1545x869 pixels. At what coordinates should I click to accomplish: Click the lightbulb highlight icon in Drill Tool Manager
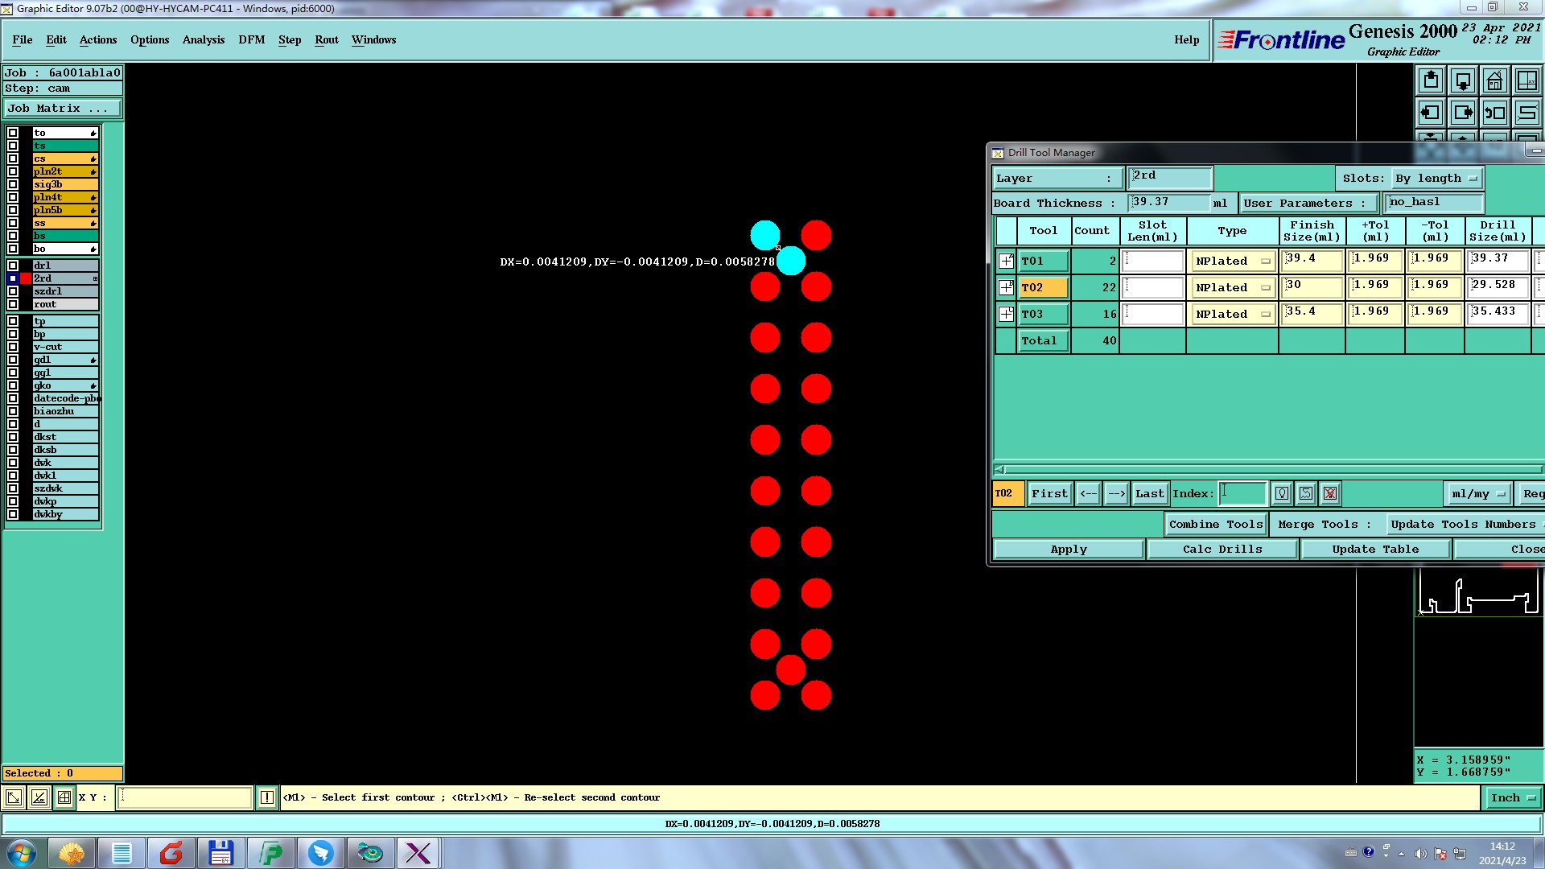tap(1282, 494)
